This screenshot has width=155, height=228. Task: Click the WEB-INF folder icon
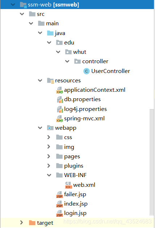click(x=59, y=175)
